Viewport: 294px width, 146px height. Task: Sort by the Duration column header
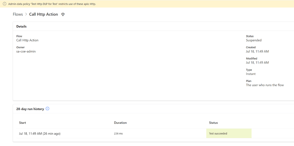click(120, 123)
